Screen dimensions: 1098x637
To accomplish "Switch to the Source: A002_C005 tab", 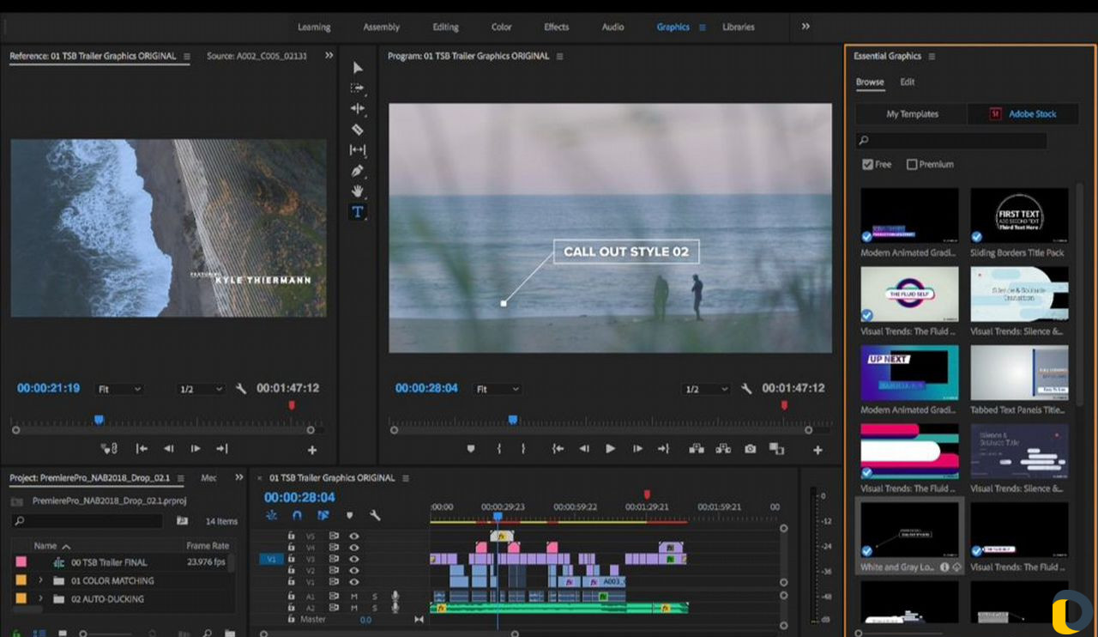I will tap(256, 56).
